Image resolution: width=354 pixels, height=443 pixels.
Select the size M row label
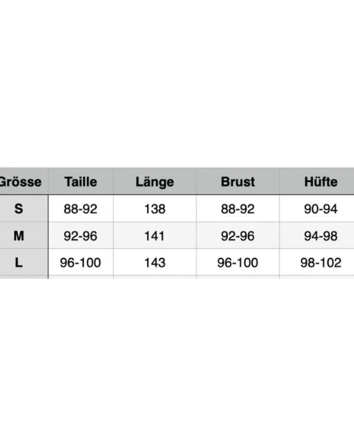19,236
